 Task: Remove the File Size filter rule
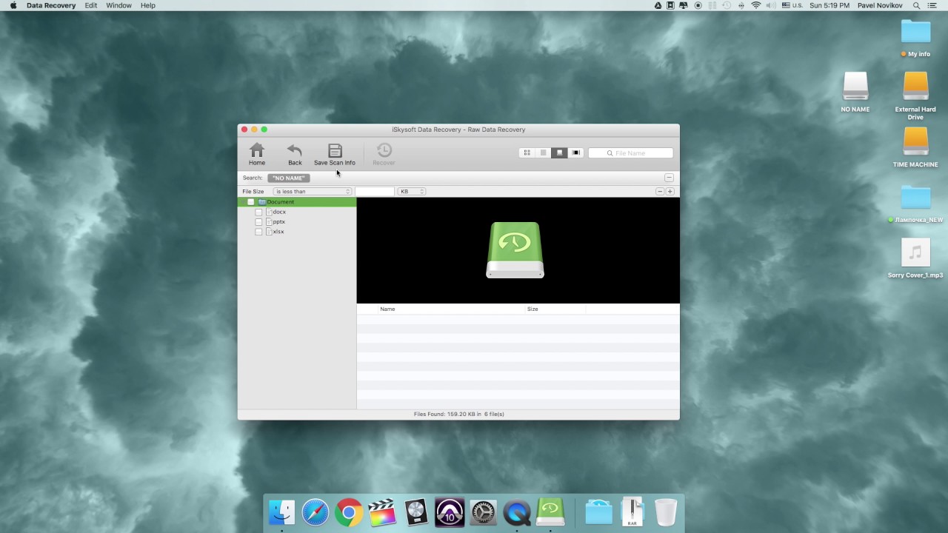pos(659,191)
